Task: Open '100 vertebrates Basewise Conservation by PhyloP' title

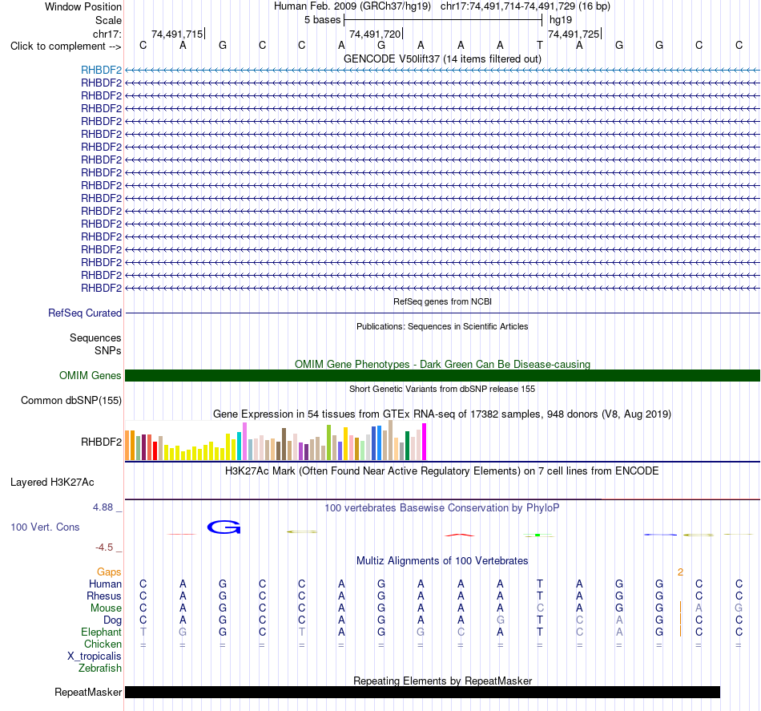Action: tap(442, 508)
